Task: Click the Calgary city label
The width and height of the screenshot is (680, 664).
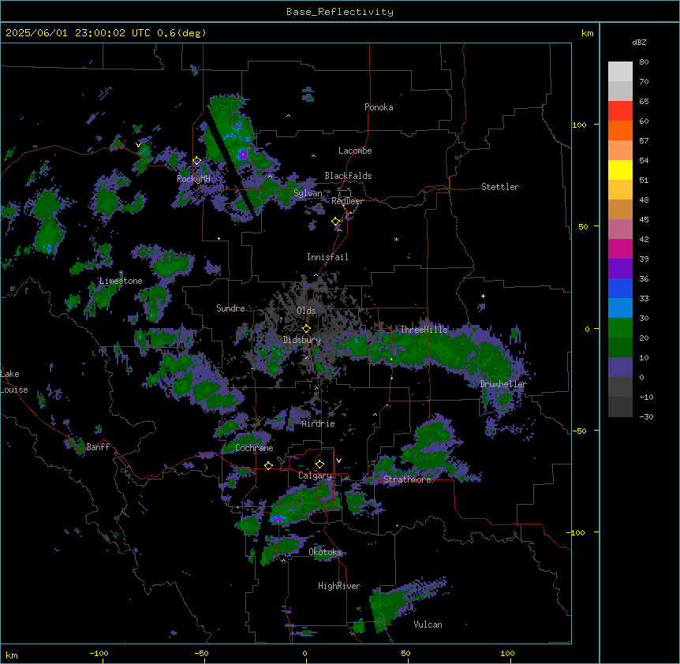Action: point(315,476)
